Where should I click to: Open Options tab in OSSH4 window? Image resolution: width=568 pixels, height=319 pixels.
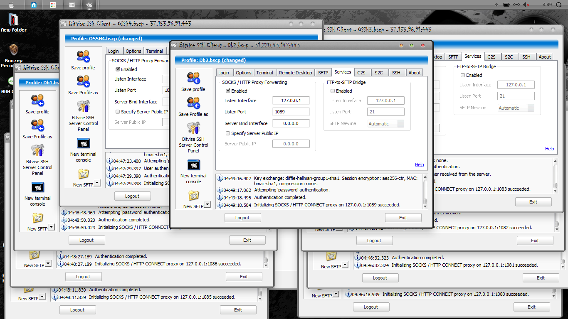133,51
